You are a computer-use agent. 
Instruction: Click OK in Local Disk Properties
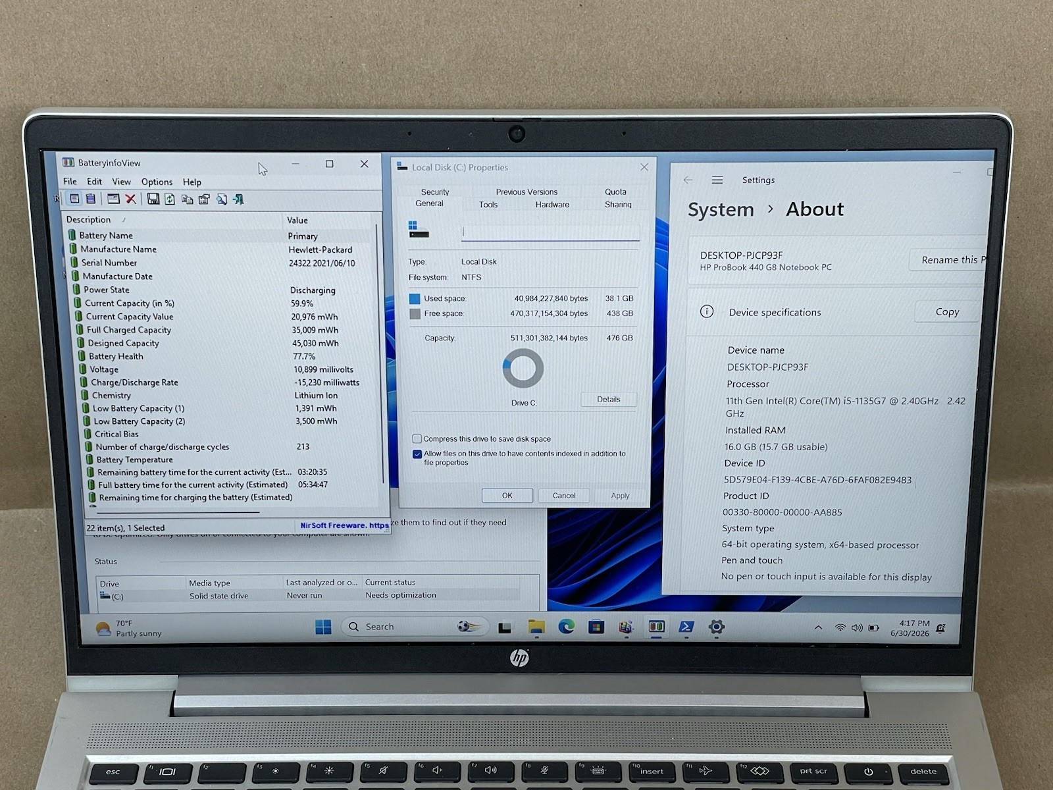coord(507,495)
